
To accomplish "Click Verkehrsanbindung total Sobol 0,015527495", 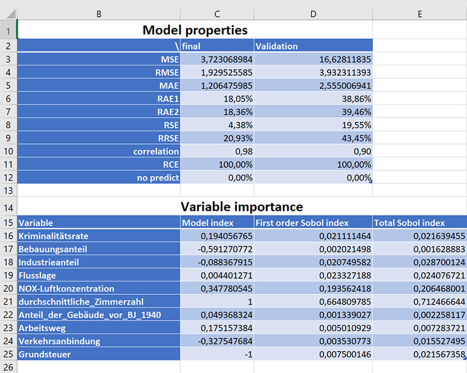I will point(420,341).
